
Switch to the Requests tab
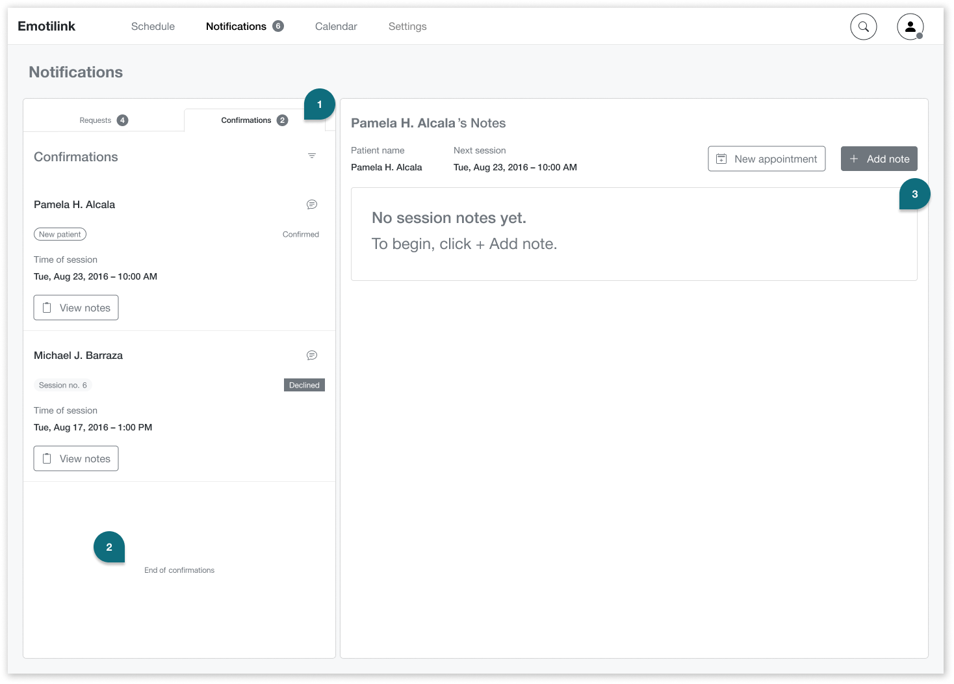pyautogui.click(x=103, y=120)
